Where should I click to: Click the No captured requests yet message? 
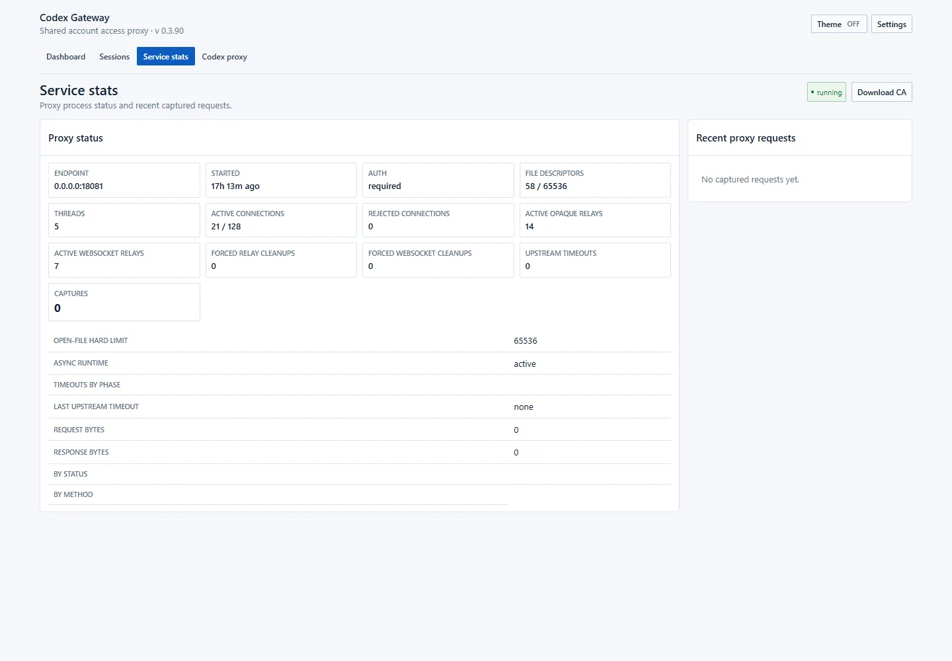(750, 180)
